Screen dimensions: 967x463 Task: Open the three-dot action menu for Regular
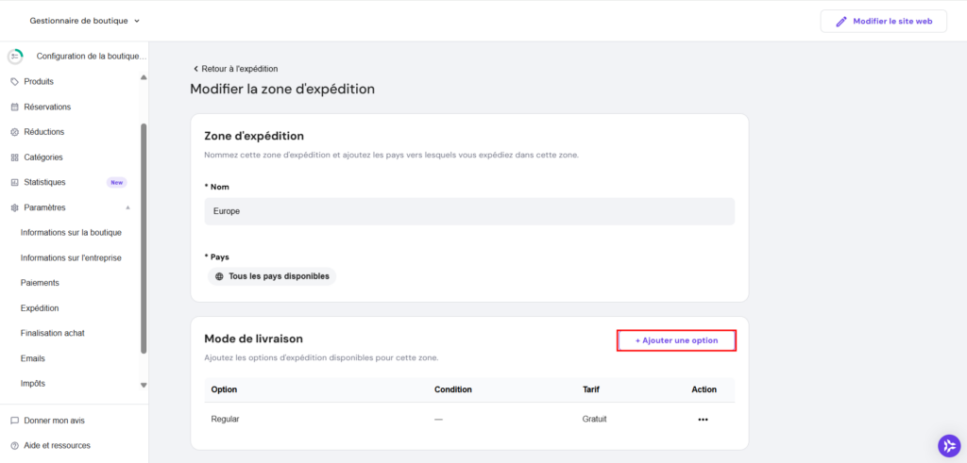[x=703, y=420]
